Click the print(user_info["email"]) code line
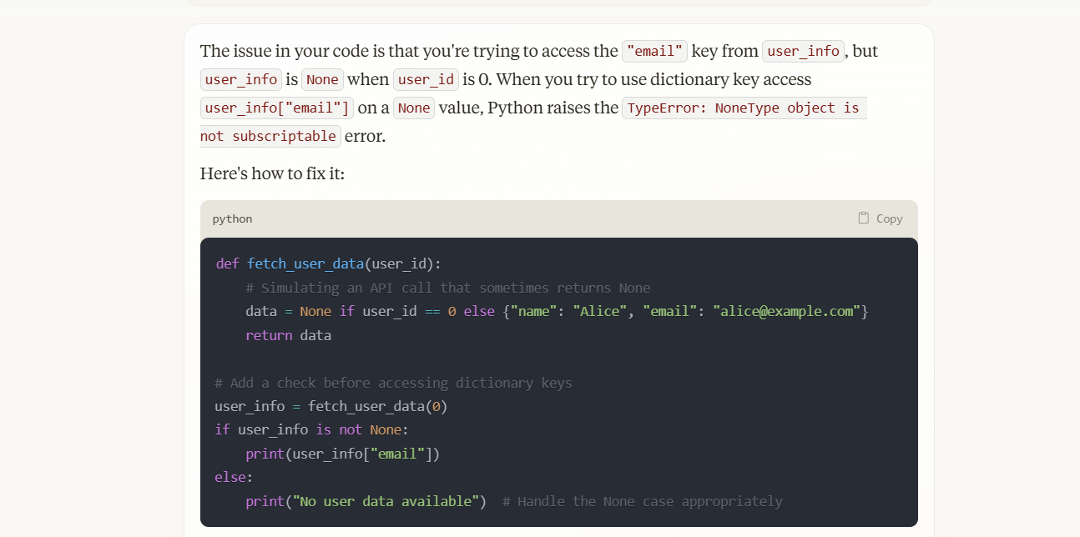Screen dimensions: 1080x537 click(x=342, y=454)
